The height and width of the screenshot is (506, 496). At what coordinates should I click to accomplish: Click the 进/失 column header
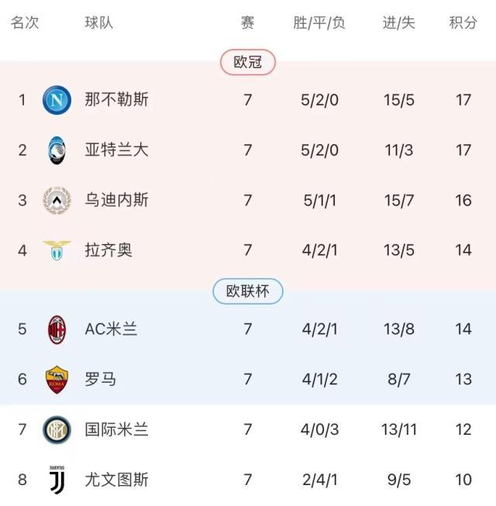pyautogui.click(x=399, y=22)
